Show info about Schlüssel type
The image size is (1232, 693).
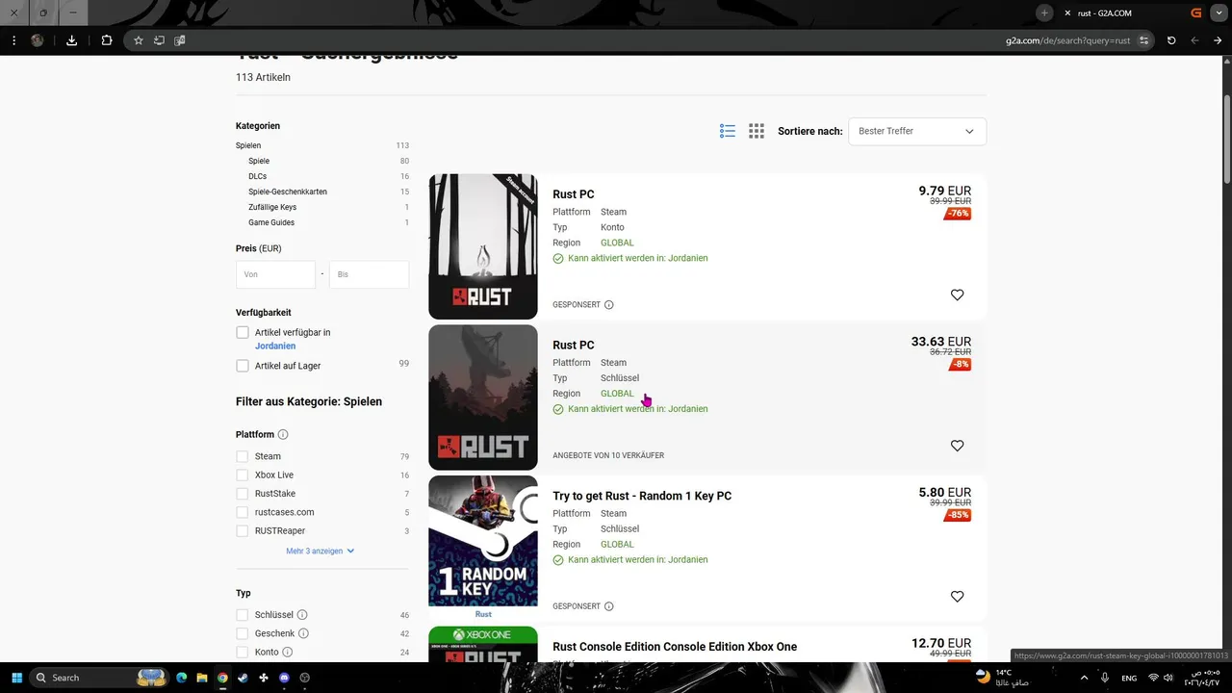pyautogui.click(x=302, y=615)
